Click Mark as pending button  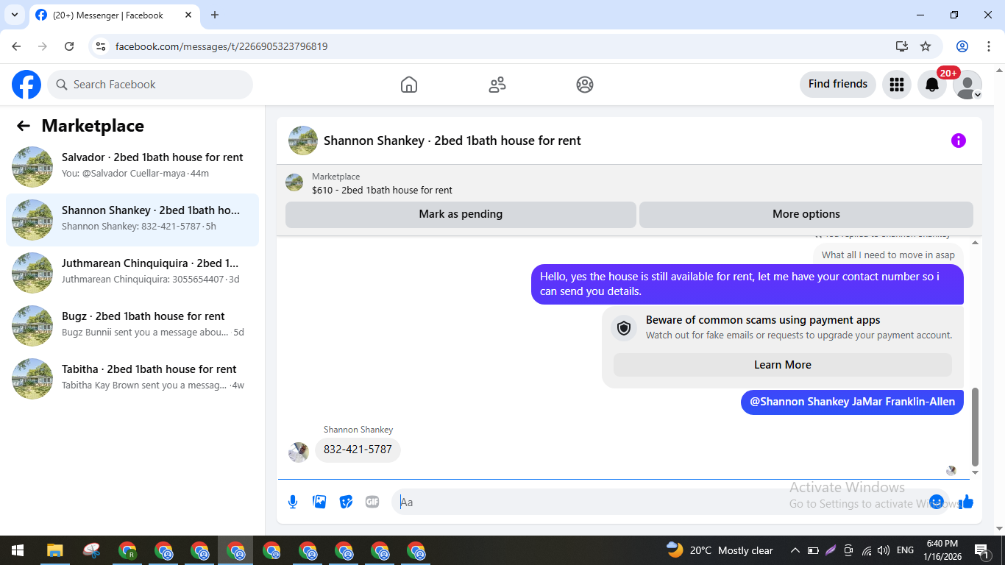point(461,214)
